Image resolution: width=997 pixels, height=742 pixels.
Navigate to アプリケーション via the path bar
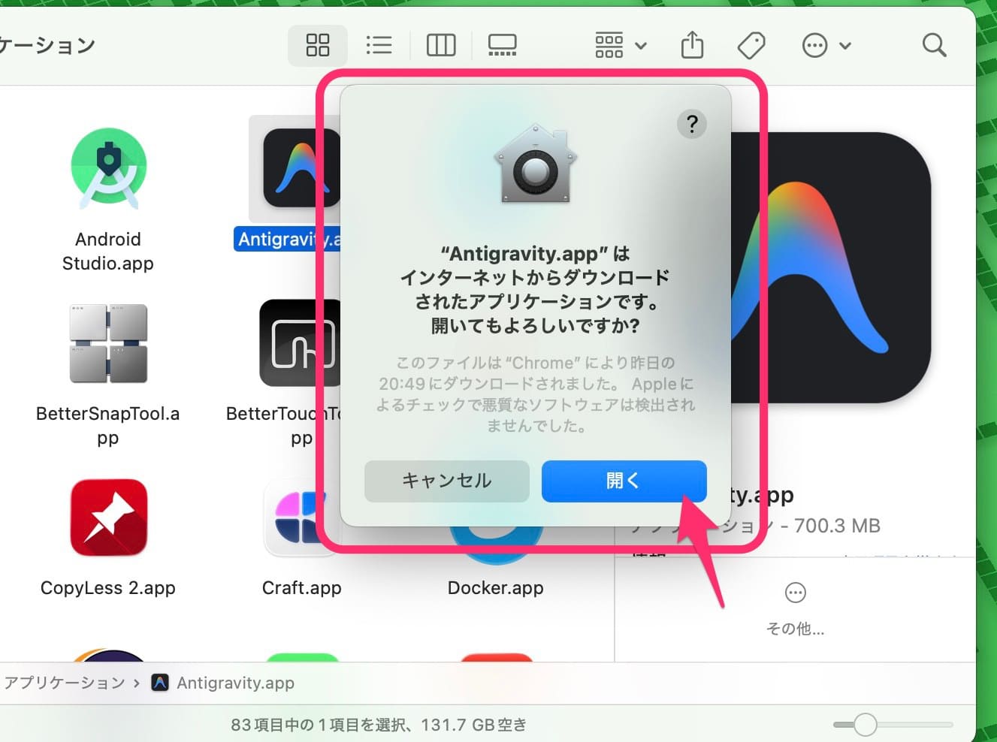(65, 683)
